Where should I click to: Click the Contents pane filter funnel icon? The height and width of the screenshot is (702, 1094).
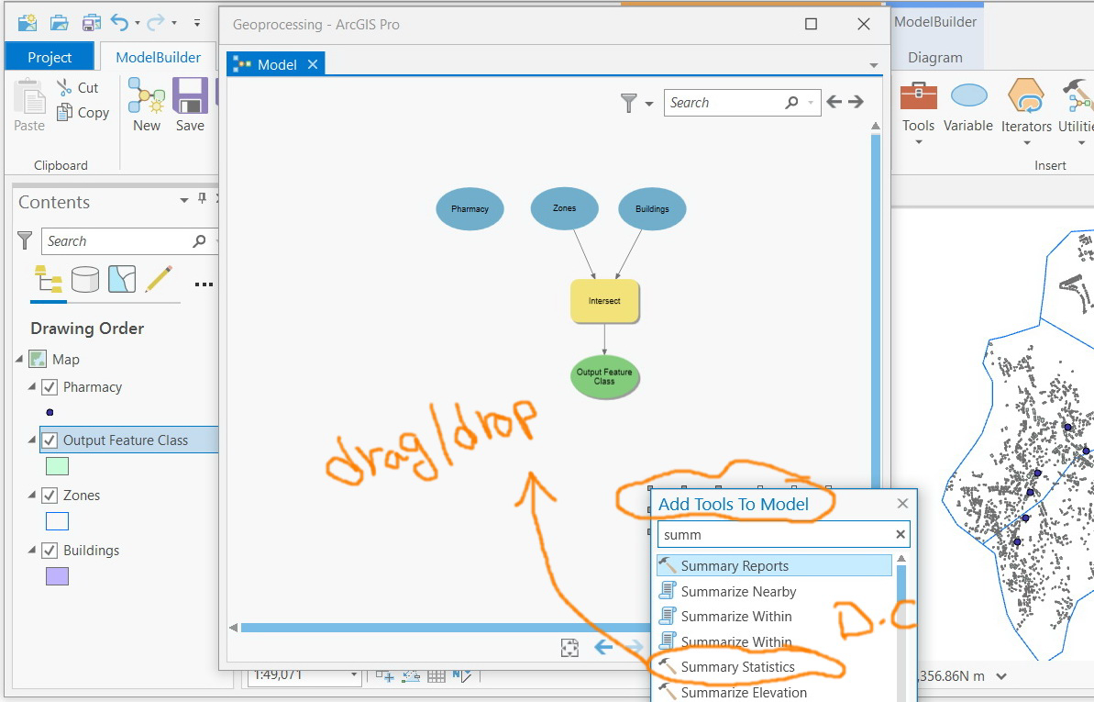25,241
